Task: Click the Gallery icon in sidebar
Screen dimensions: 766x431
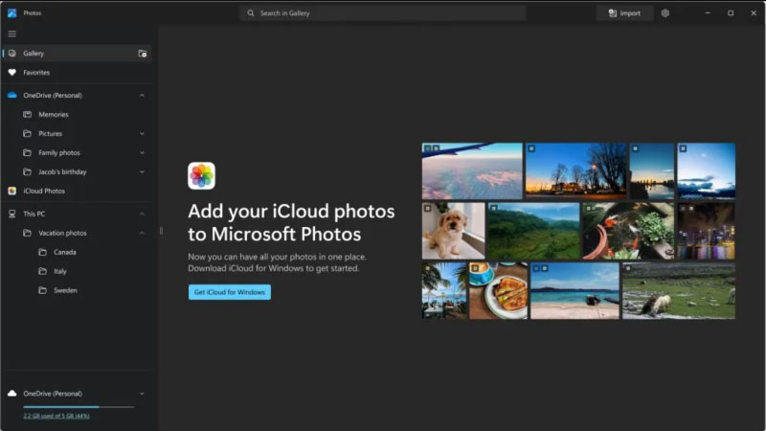Action: (x=12, y=54)
